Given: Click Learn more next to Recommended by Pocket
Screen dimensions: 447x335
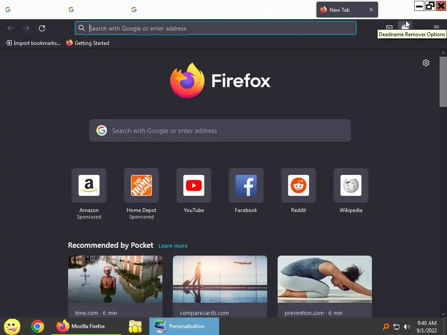Looking at the screenshot, I should [173, 246].
